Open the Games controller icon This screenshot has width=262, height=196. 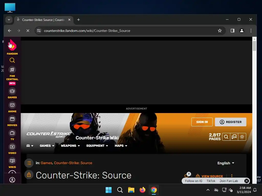pyautogui.click(x=12, y=91)
